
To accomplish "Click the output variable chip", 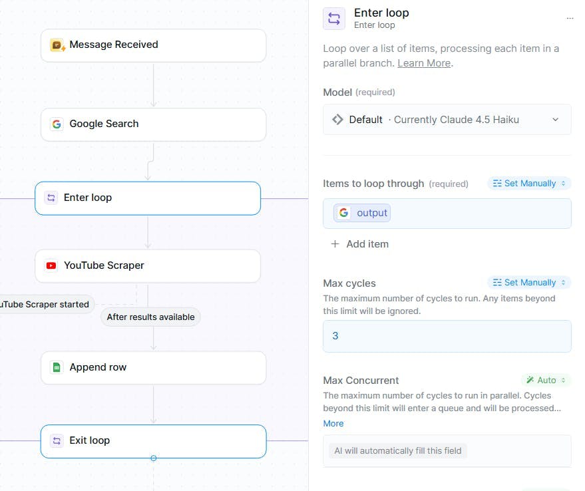I will pyautogui.click(x=363, y=213).
